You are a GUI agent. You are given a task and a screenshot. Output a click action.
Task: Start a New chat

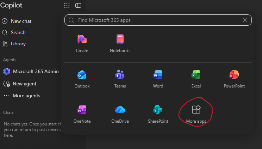click(17, 21)
